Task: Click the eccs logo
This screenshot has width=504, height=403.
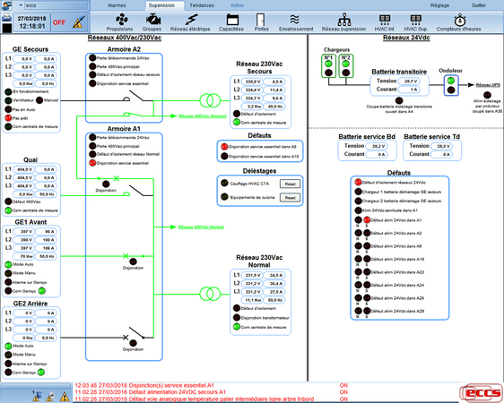Action: point(482,392)
